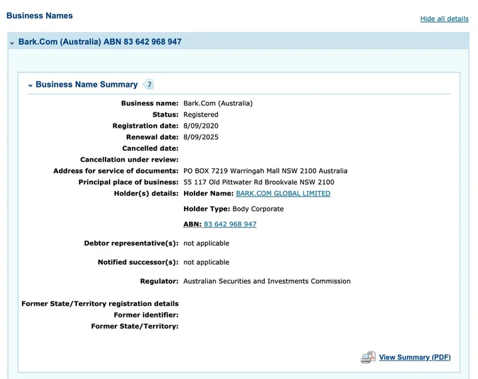Select 55 117 Old Pittwater Rd address

258,182
